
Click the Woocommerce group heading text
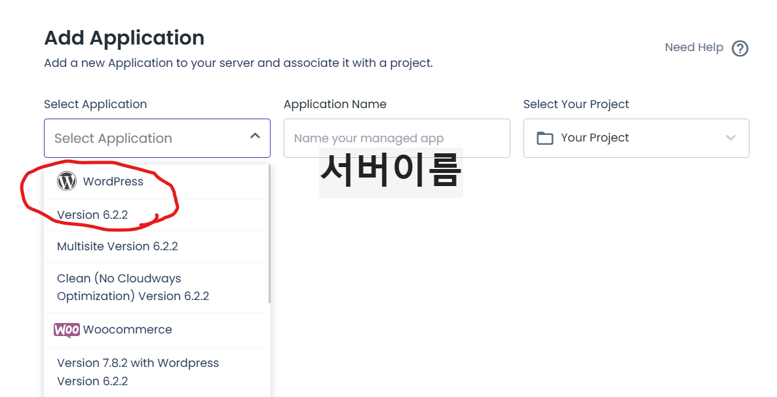[127, 330]
